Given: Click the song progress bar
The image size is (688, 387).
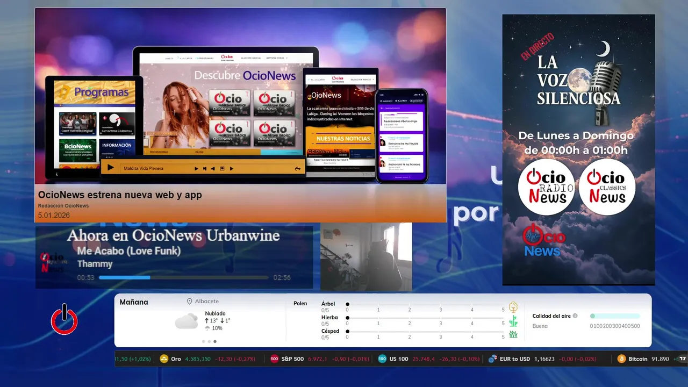Looking at the screenshot, I should [183, 277].
